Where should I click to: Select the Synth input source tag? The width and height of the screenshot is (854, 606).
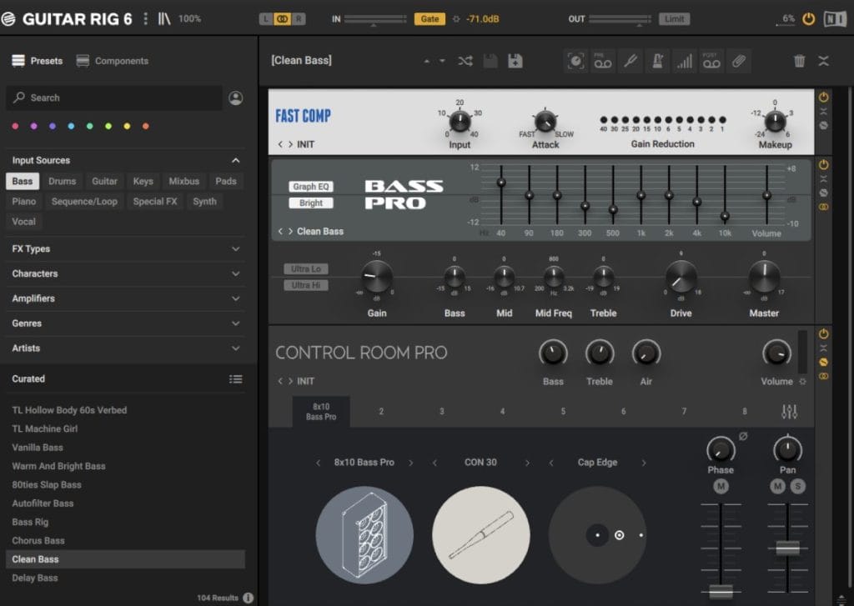pyautogui.click(x=205, y=202)
